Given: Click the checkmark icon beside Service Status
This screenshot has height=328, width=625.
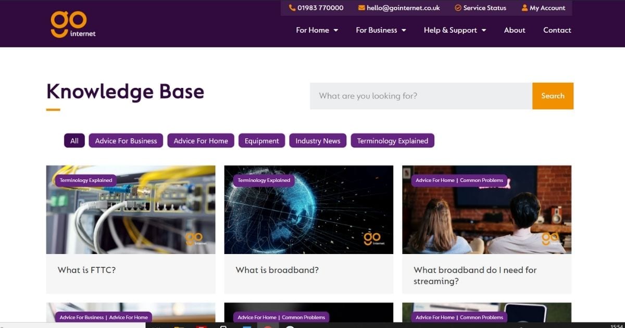Looking at the screenshot, I should point(458,8).
